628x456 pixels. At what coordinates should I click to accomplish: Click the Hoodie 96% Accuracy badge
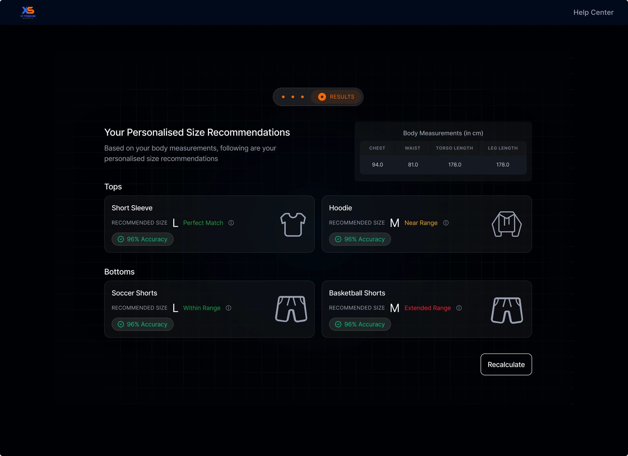point(360,239)
